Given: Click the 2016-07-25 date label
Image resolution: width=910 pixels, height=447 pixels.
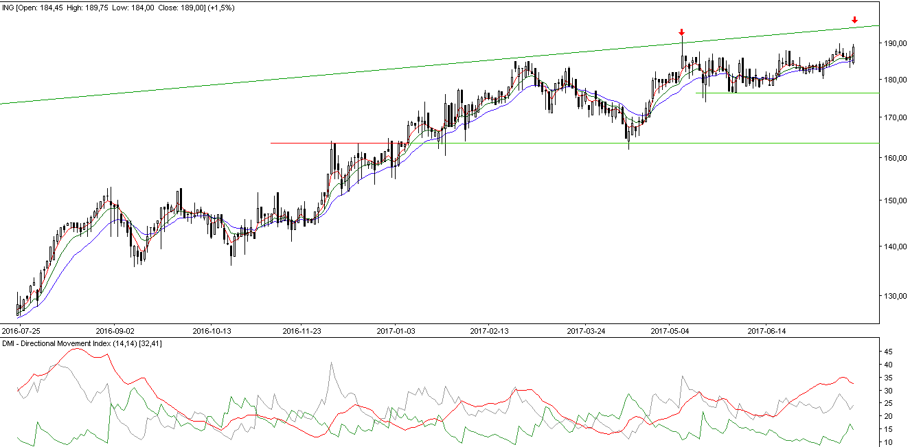Looking at the screenshot, I should (x=21, y=330).
